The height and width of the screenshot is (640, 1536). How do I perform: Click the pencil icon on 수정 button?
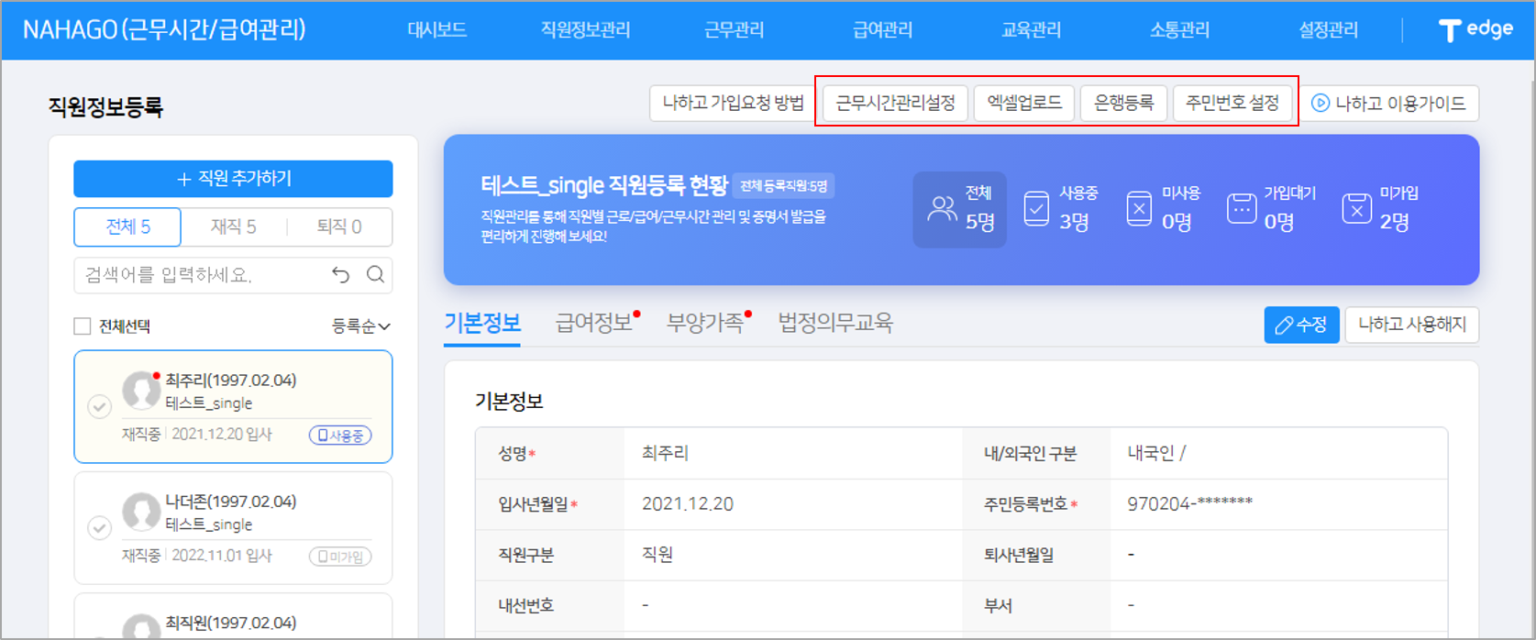pyautogui.click(x=1284, y=325)
